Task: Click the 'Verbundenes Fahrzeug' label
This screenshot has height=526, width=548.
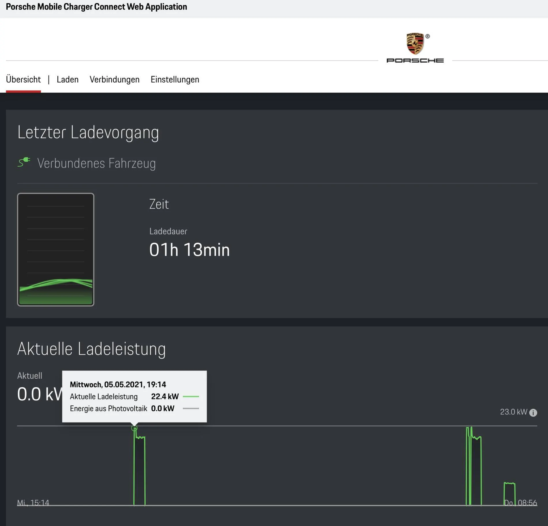Action: click(x=96, y=163)
